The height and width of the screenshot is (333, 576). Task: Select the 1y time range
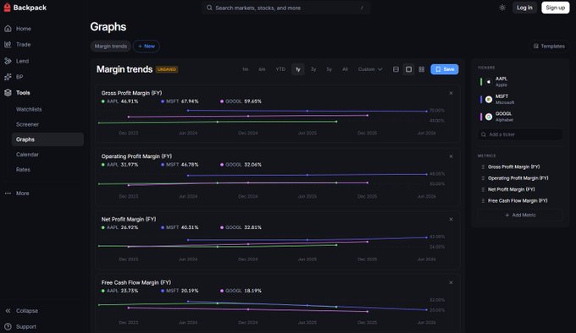coord(298,69)
